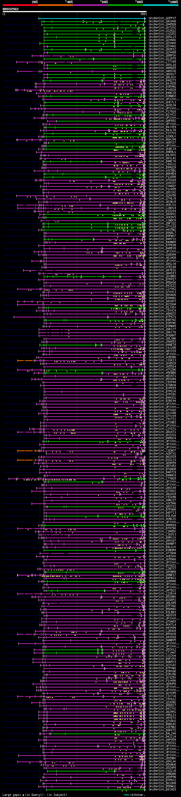Click the cyan ~100% legend segment

161,5
